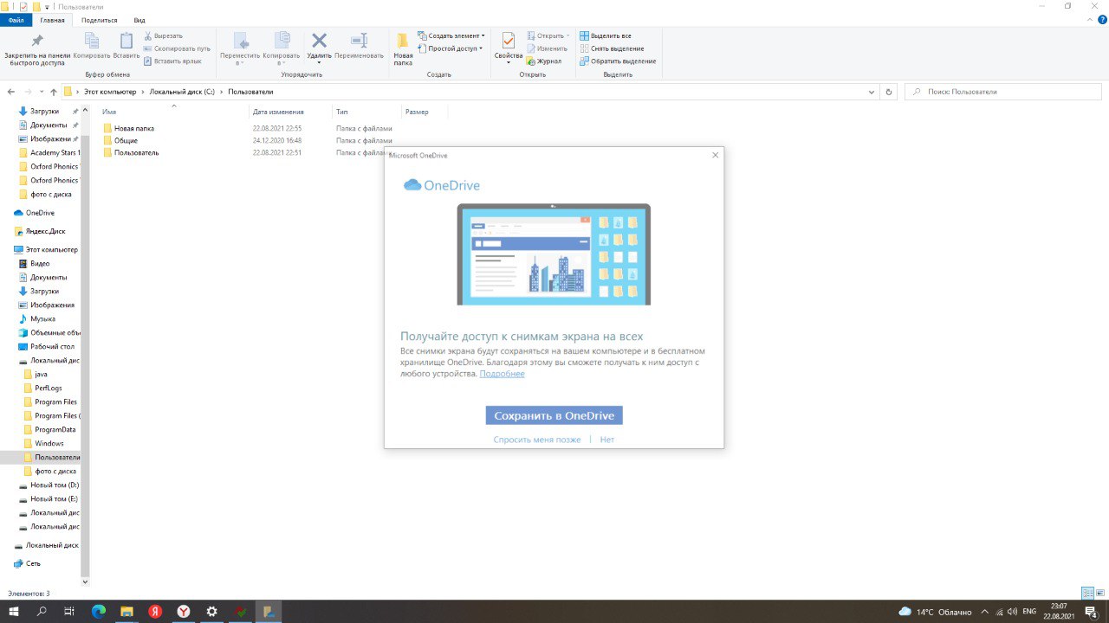Open 'Музыка' in navigation pane
The height and width of the screenshot is (623, 1109).
[42, 318]
